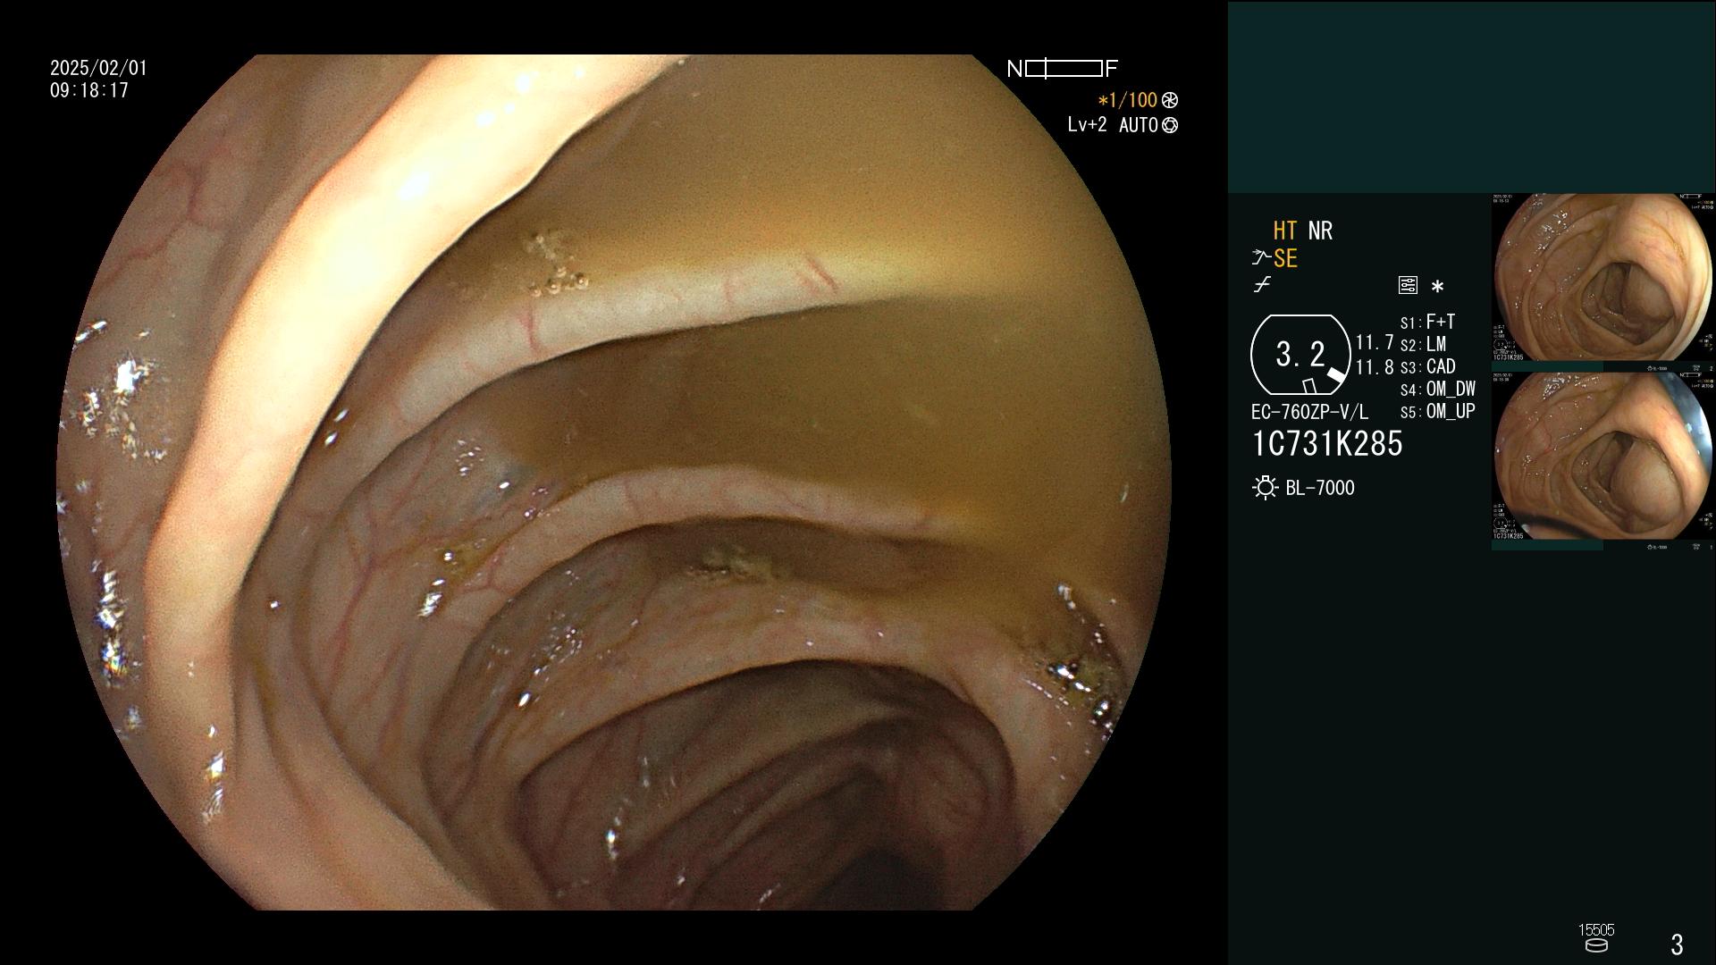1716x965 pixels.
Task: Click the storage disk icon labeled 15505
Action: (1596, 945)
